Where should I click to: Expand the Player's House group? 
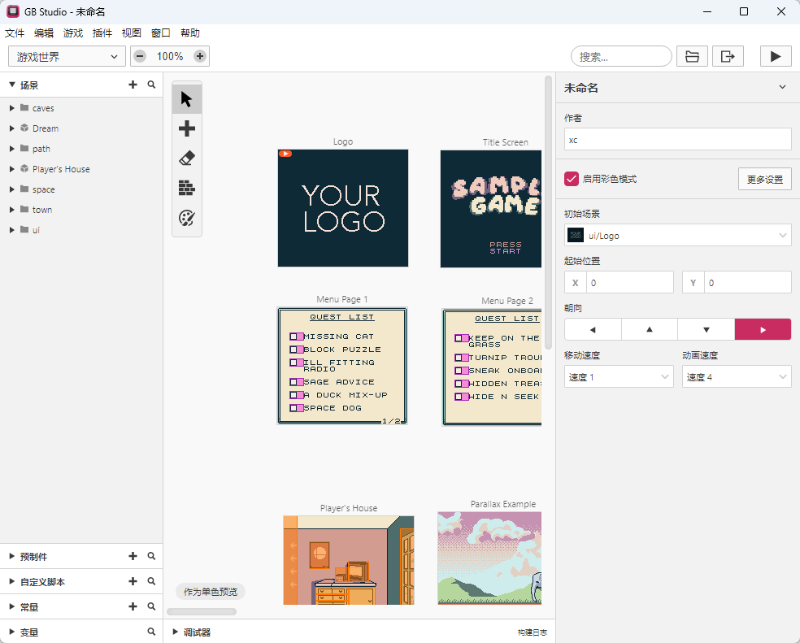[x=11, y=169]
